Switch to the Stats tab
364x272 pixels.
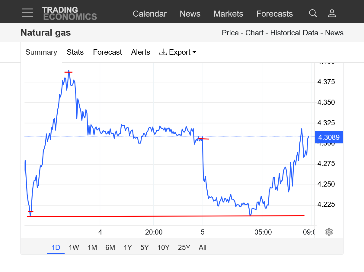pos(75,52)
